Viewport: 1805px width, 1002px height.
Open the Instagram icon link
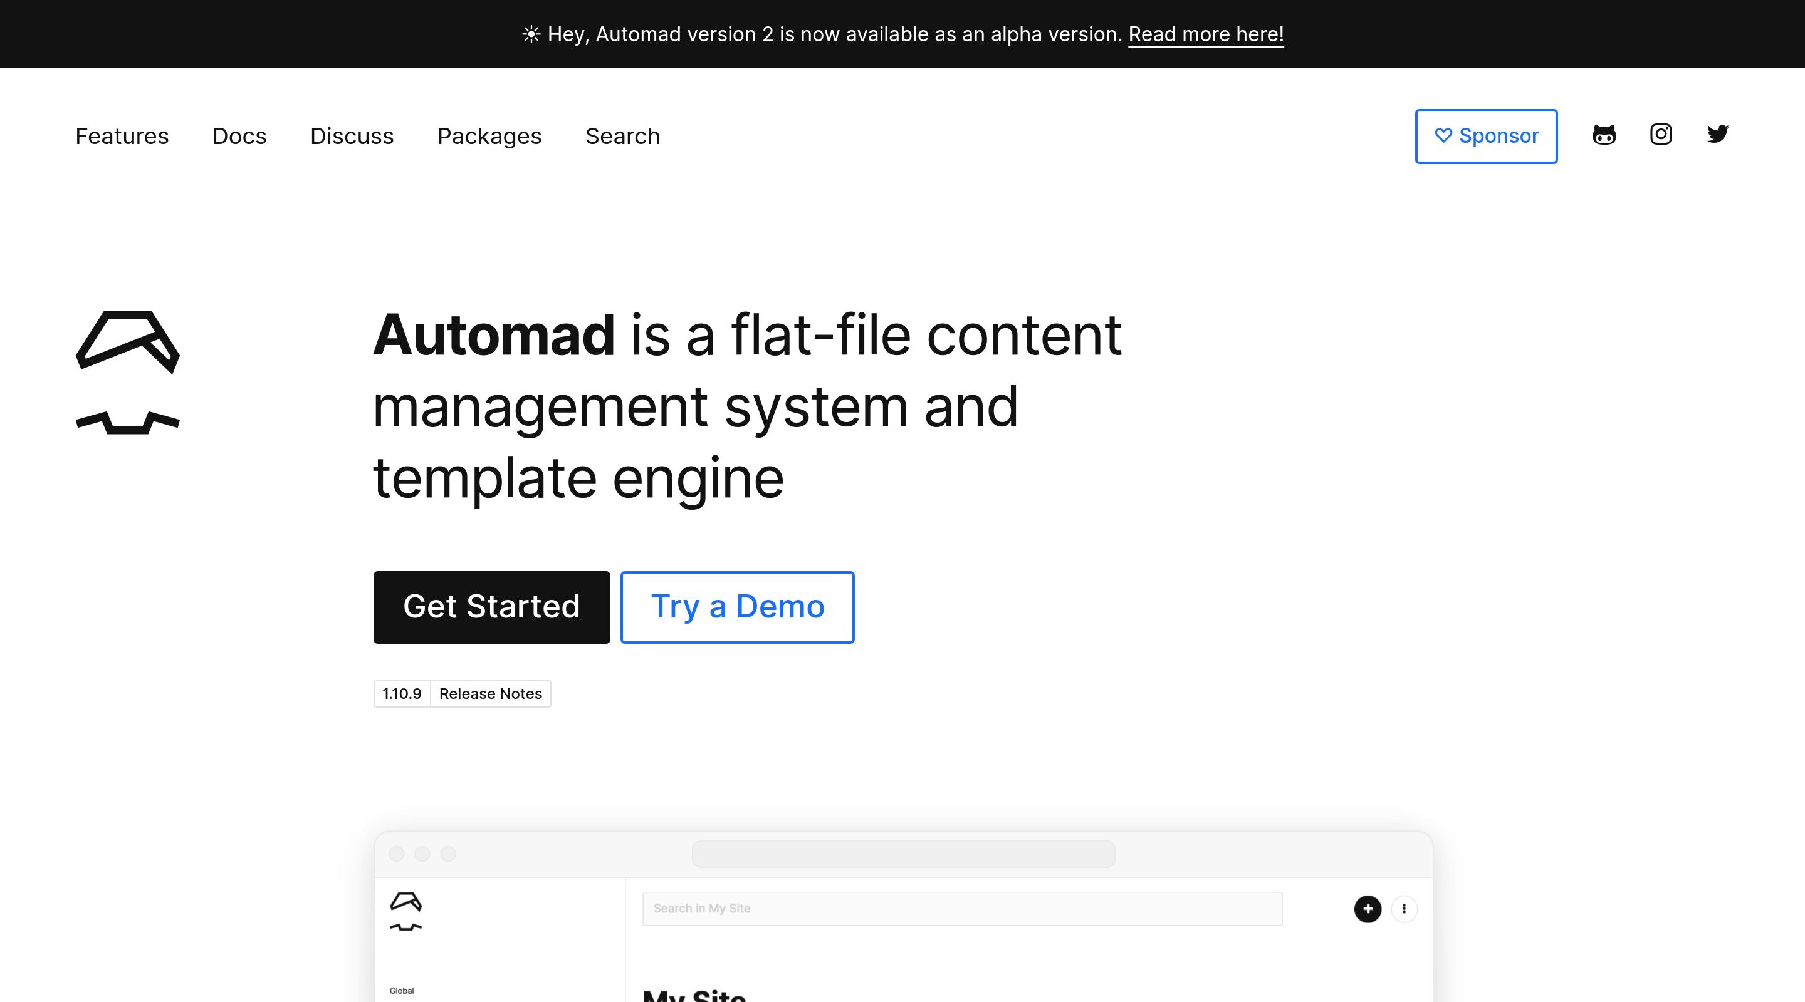[x=1661, y=134]
